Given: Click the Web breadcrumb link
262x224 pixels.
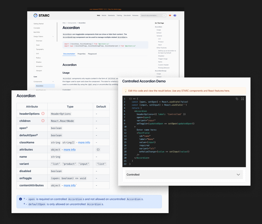Looking at the screenshot, I should 64,23.
